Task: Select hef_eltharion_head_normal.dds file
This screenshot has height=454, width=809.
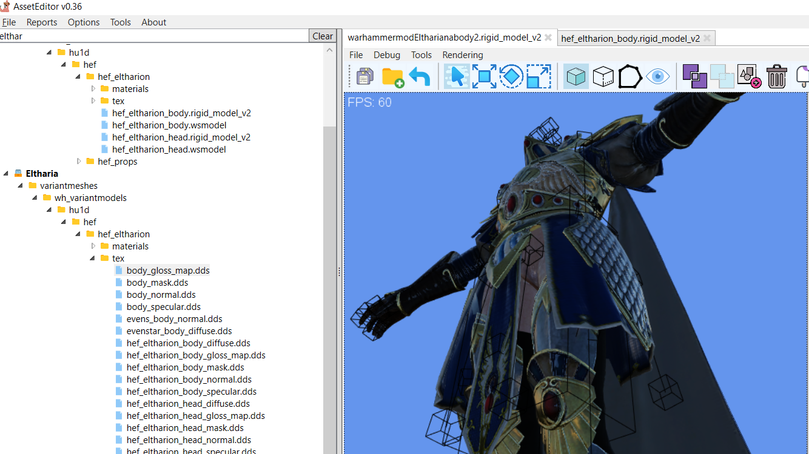Action: [189, 439]
